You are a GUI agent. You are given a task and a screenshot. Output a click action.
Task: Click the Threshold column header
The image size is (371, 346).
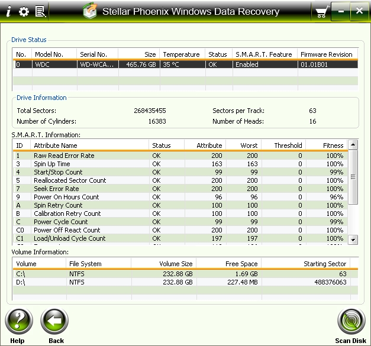tap(283, 145)
